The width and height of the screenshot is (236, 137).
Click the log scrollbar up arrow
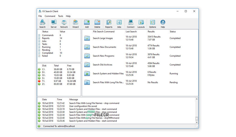[196, 99]
